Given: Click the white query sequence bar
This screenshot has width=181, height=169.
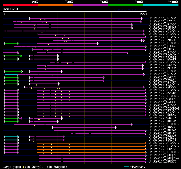Looking at the screenshot, I should [75, 12].
